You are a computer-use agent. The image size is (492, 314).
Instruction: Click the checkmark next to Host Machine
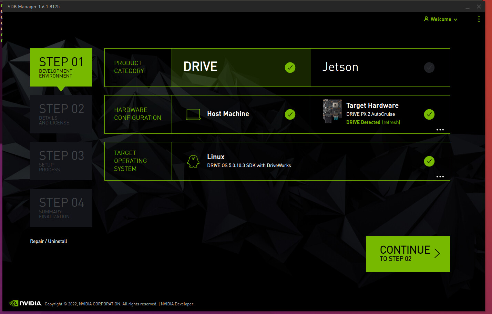(x=290, y=114)
